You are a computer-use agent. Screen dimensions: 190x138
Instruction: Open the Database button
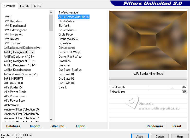coord(13,126)
